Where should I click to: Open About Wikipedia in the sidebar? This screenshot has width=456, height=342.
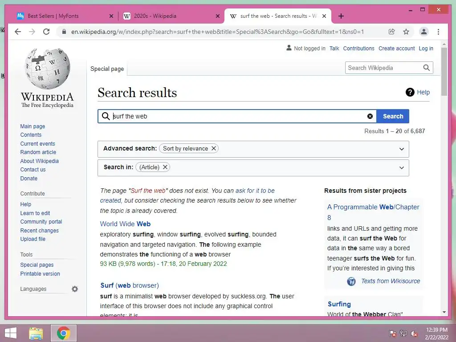(x=39, y=161)
